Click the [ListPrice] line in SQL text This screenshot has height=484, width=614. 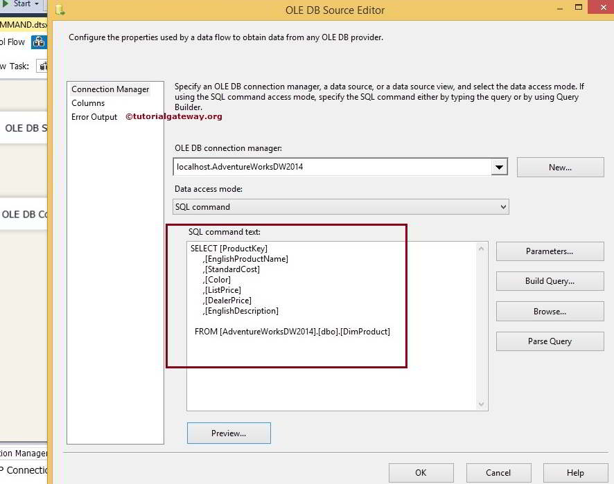[222, 290]
